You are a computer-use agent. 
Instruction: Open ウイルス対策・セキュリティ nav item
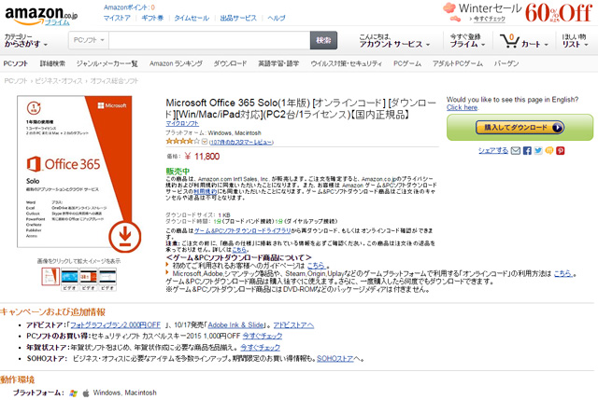point(347,63)
